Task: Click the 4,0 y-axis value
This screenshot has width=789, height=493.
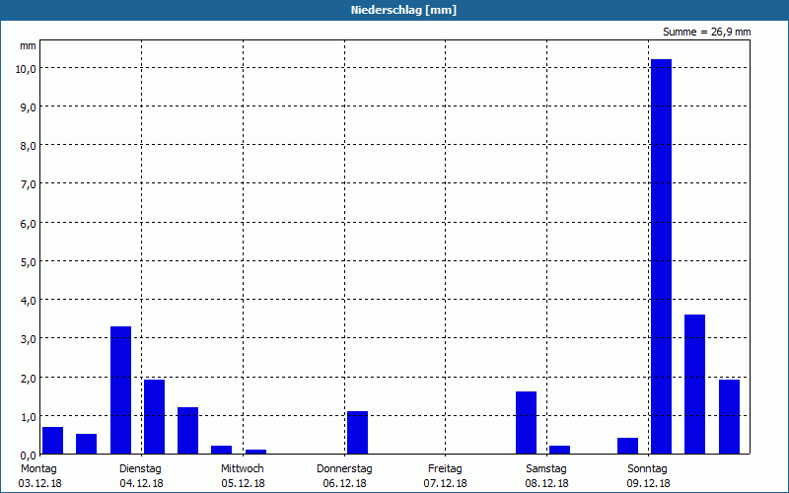Action: [28, 301]
